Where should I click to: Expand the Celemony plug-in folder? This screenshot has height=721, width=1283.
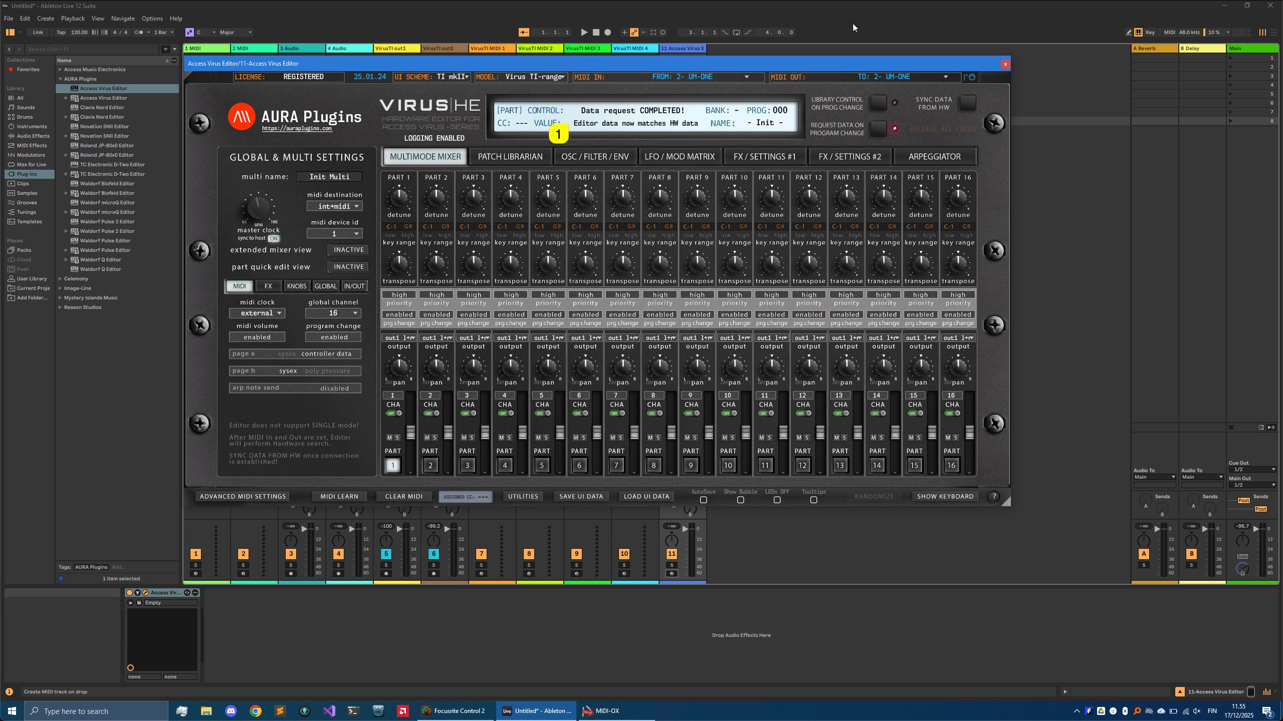tap(60, 279)
